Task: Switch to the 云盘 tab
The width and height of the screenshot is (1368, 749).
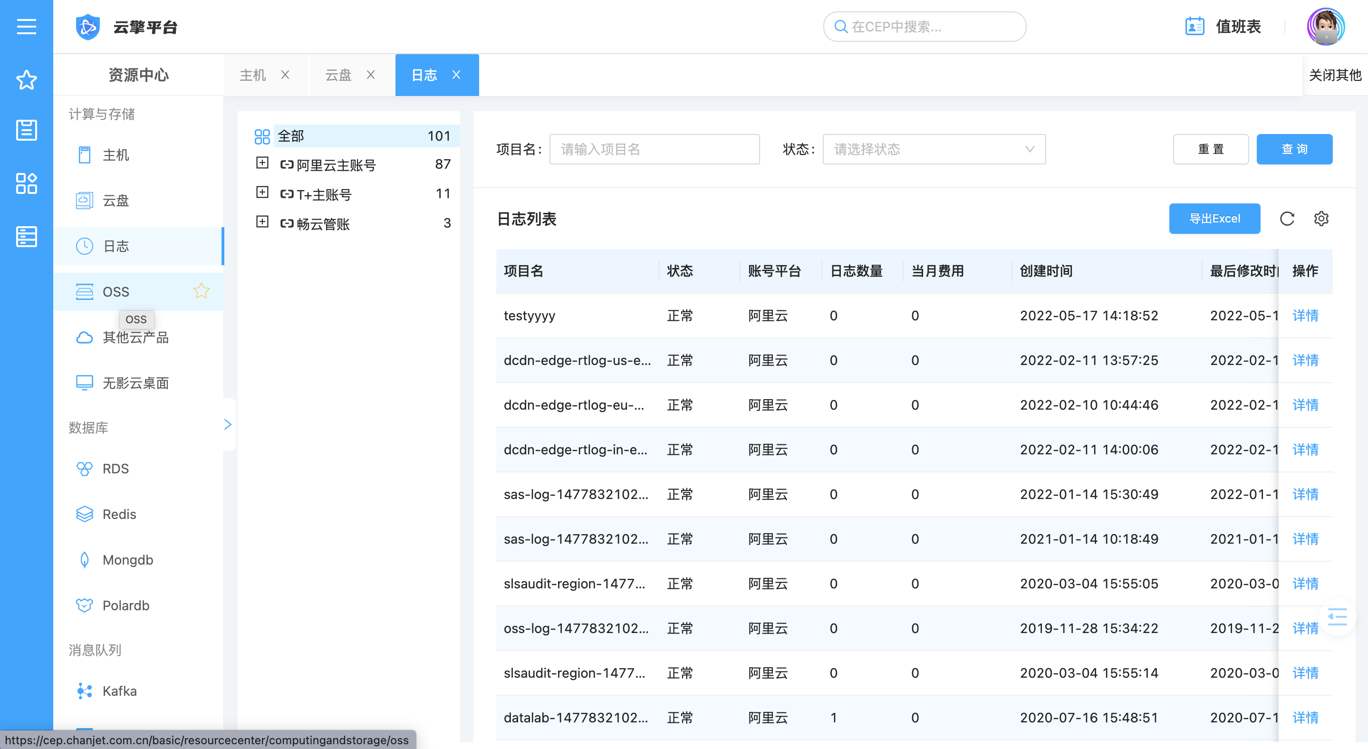Action: (338, 75)
